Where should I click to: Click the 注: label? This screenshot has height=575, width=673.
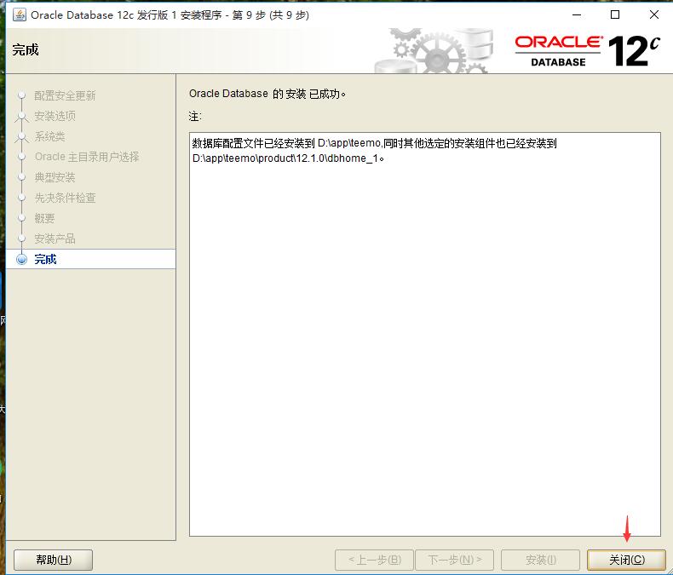click(x=195, y=117)
